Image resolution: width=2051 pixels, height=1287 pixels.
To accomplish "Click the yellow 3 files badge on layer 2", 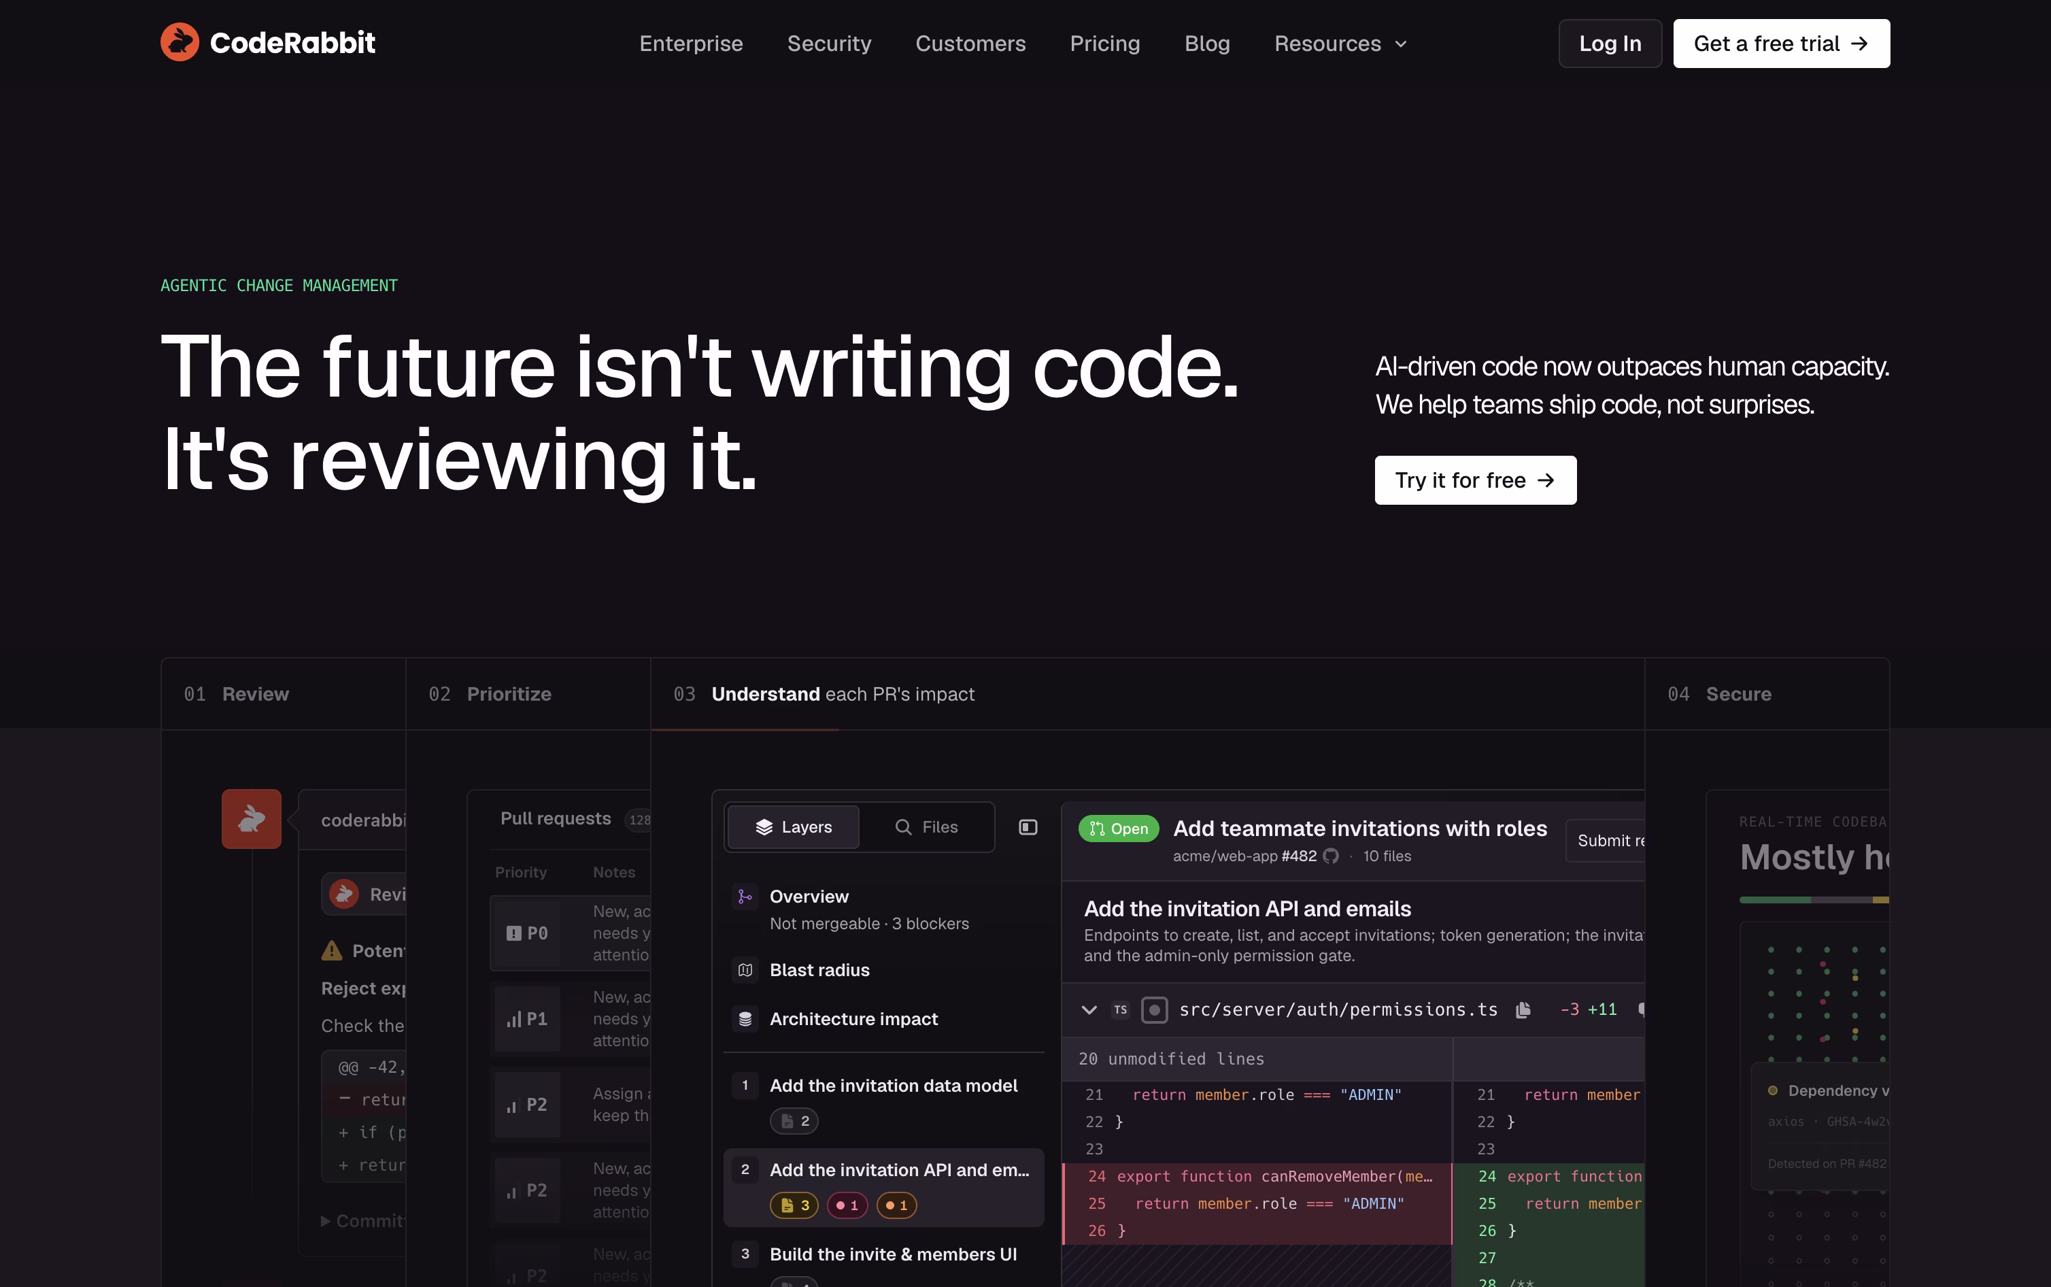I will [x=794, y=1205].
